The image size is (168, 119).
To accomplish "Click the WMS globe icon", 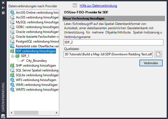I will (x=12, y=85).
